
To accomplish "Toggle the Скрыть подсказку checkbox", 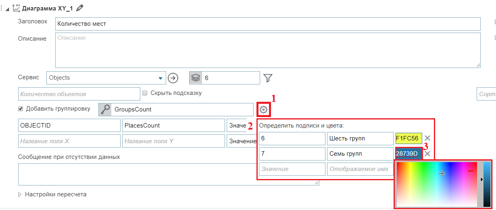I will click(145, 93).
